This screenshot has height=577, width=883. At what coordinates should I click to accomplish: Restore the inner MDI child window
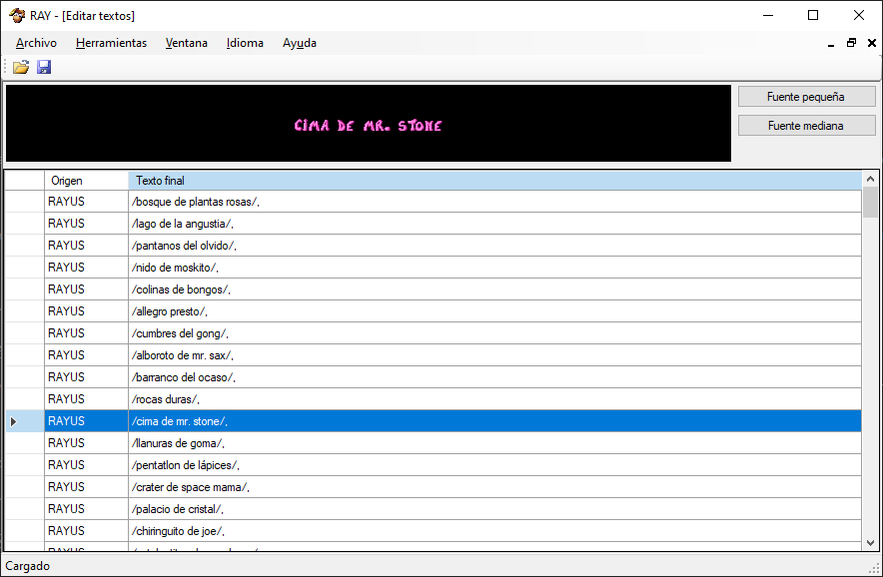pos(851,43)
